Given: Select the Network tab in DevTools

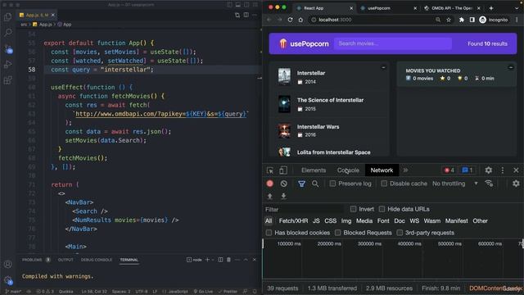Looking at the screenshot, I should tap(382, 170).
